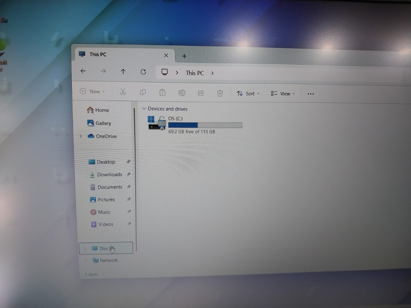Open the See more ellipsis menu
This screenshot has width=411, height=308.
[x=311, y=94]
